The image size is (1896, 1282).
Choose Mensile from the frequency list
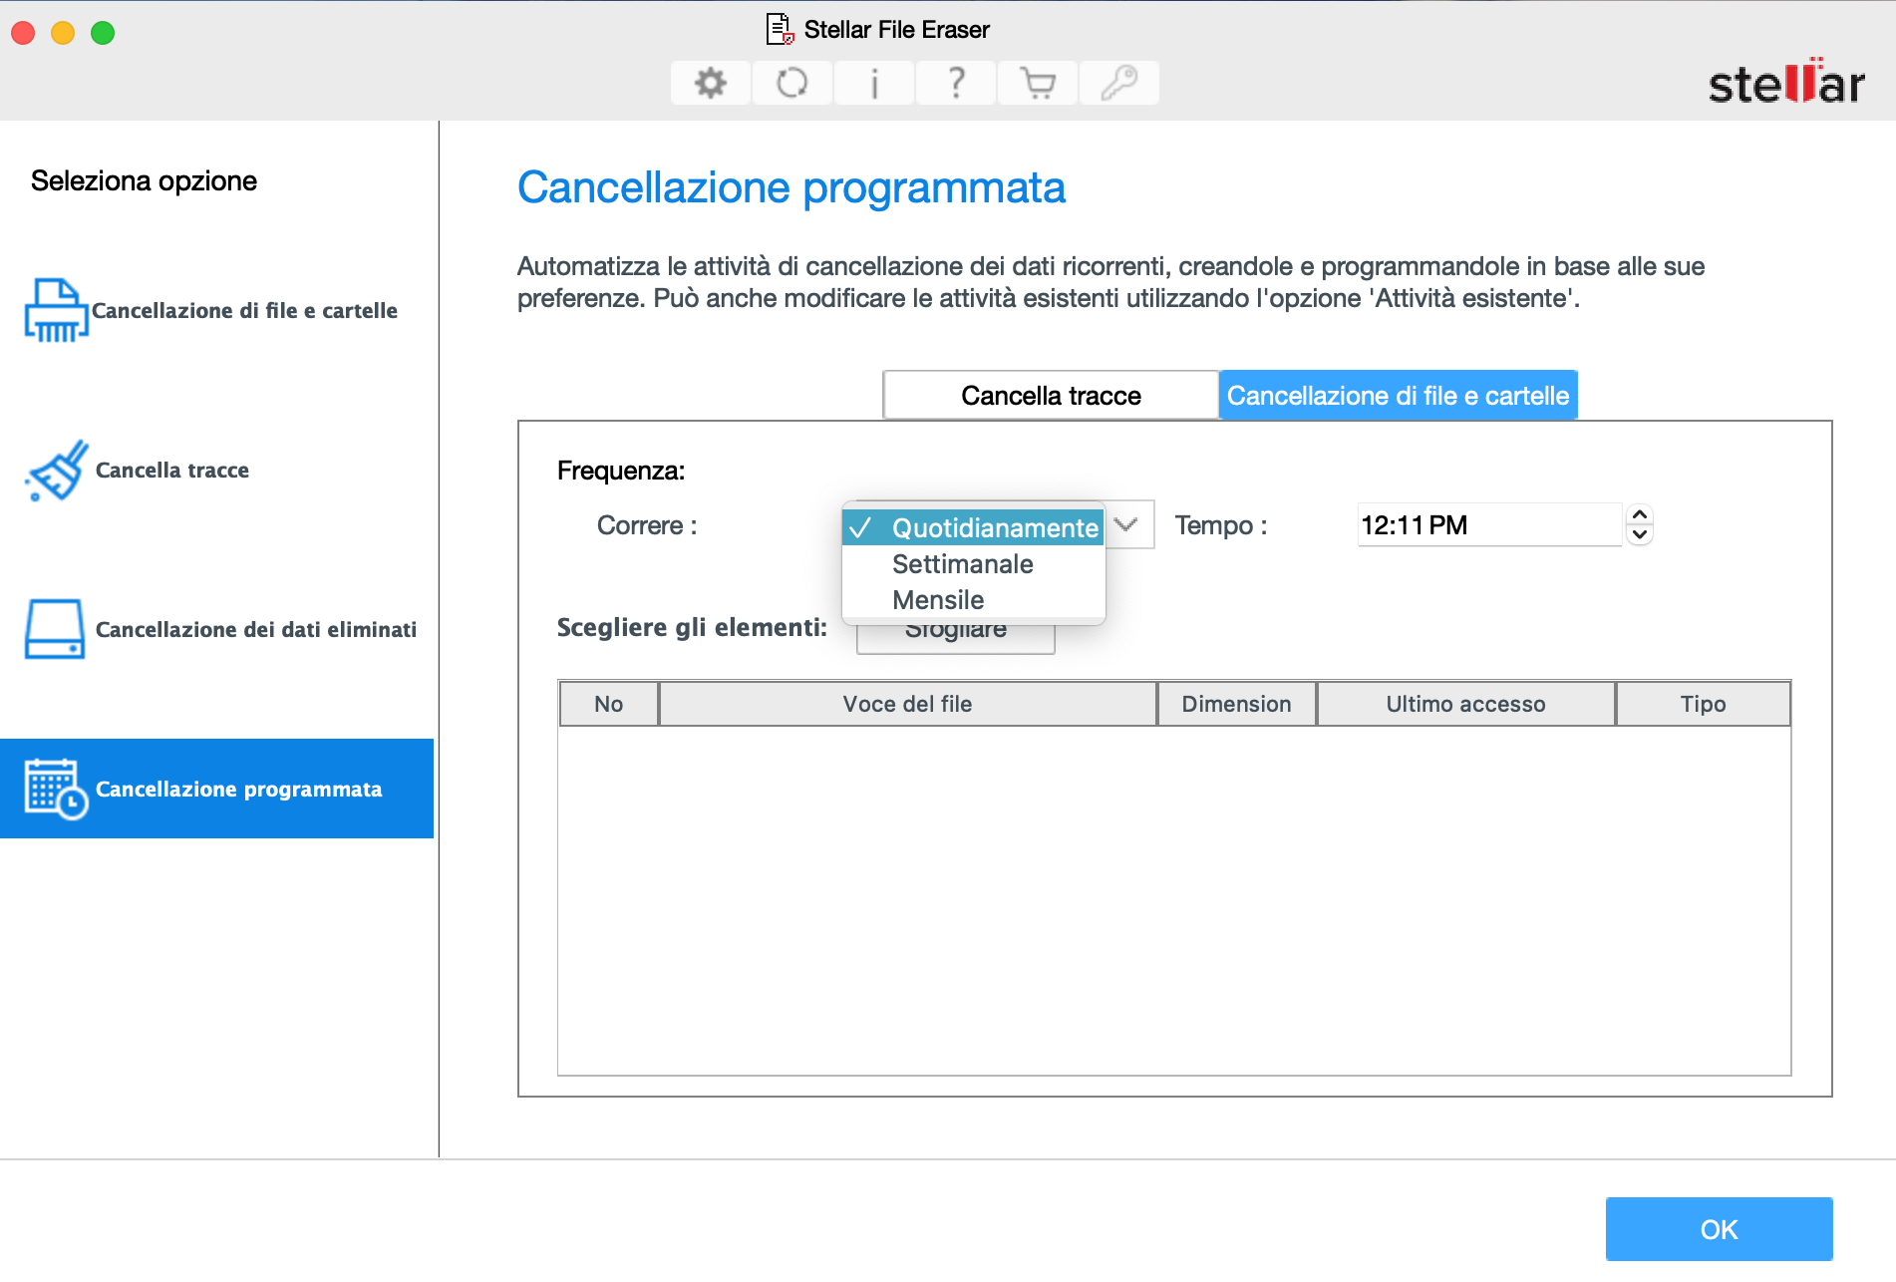point(974,600)
